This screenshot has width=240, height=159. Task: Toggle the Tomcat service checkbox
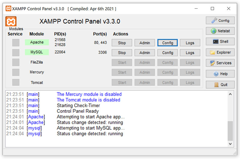16,82
